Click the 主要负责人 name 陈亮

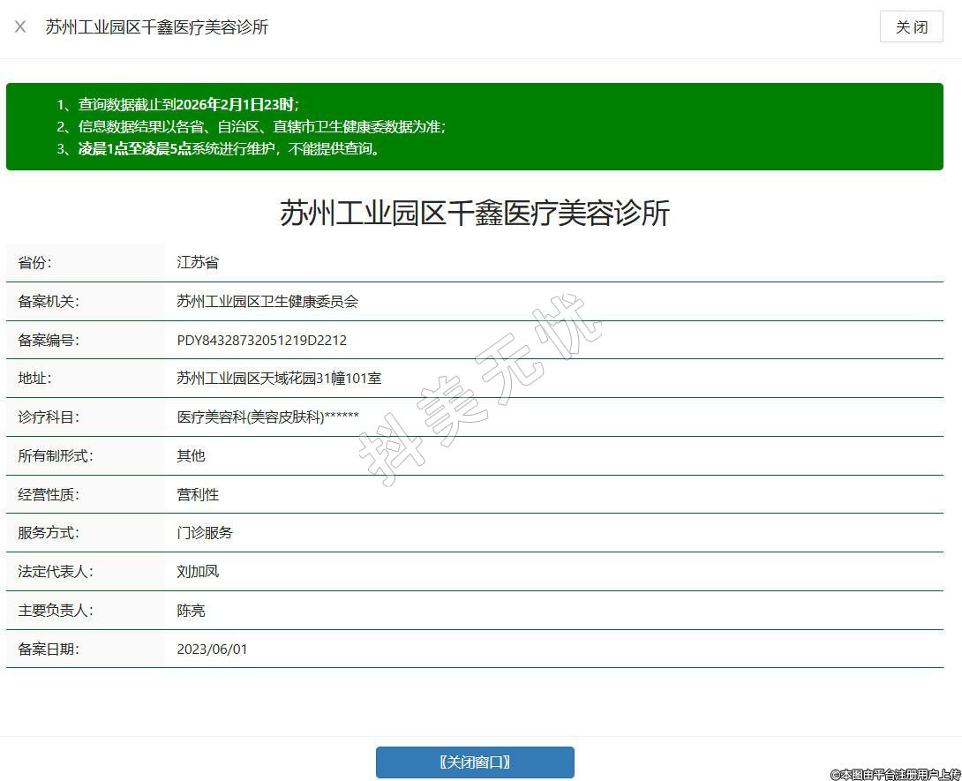191,611
